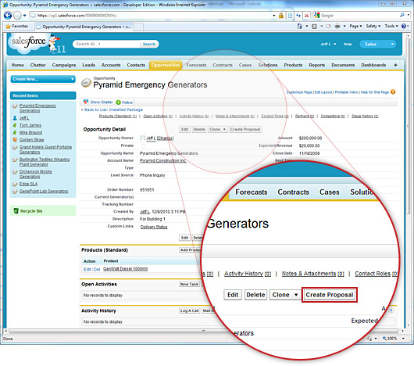Open the Create New dropdown
Viewport: 414px width, 366px height.
click(x=43, y=79)
